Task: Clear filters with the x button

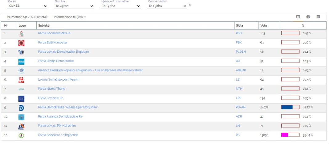Action: coord(190,5)
